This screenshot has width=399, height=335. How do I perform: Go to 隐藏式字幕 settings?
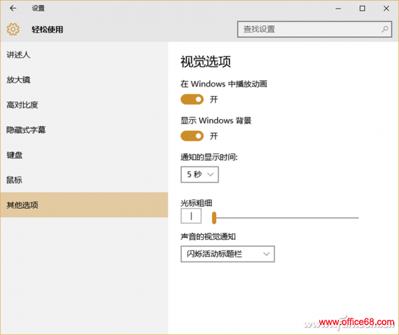(x=84, y=130)
